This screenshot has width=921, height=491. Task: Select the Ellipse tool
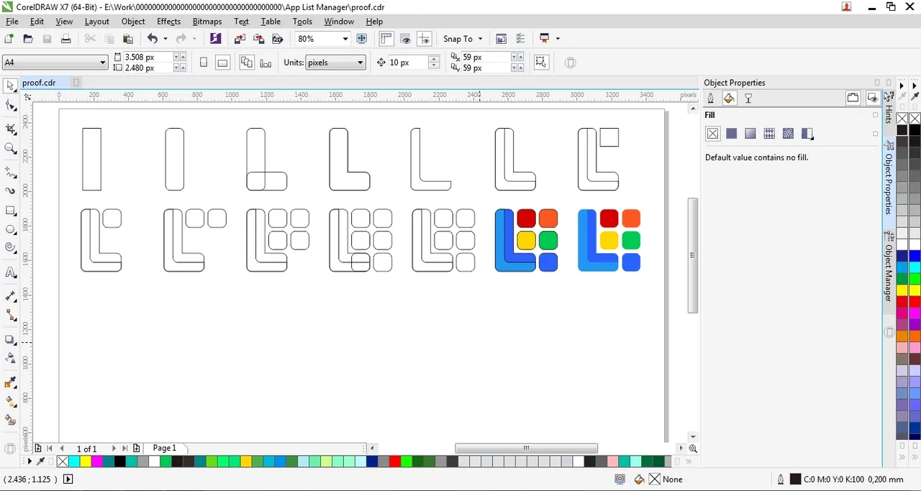[10, 230]
